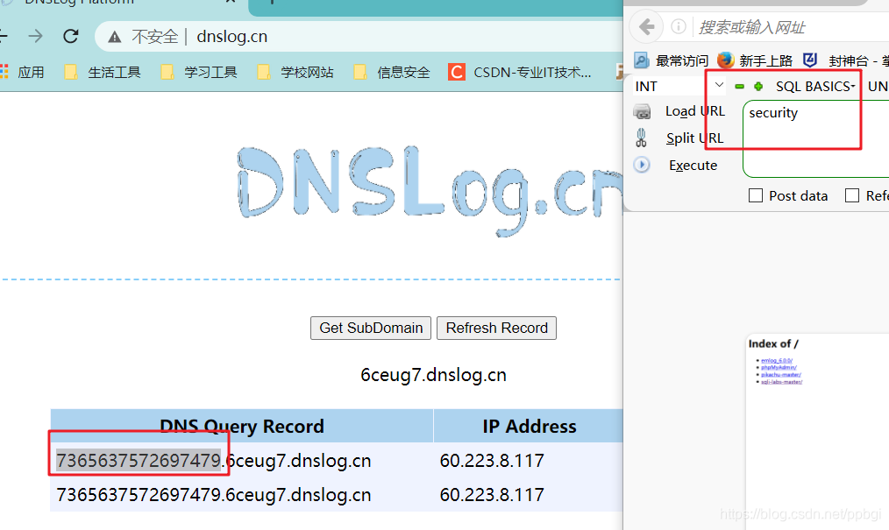Enable the Post data checkbox
This screenshot has width=889, height=530.
tap(756, 195)
